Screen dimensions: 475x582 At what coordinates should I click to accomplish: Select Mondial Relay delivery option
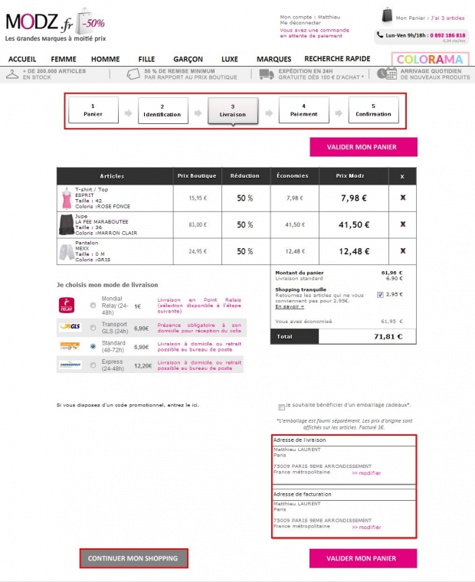click(x=93, y=306)
